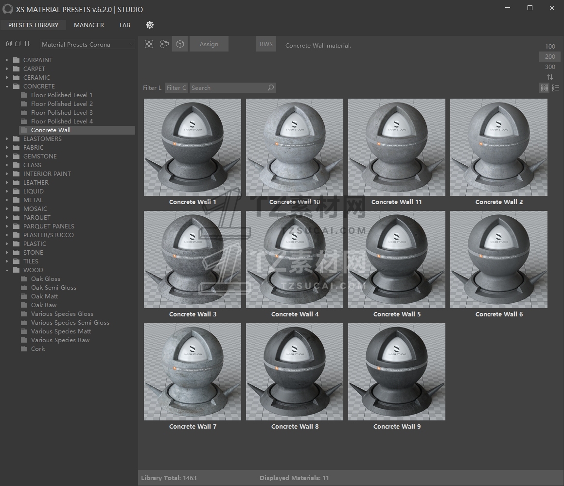Open the LAB tab
This screenshot has width=564, height=486.
click(125, 25)
